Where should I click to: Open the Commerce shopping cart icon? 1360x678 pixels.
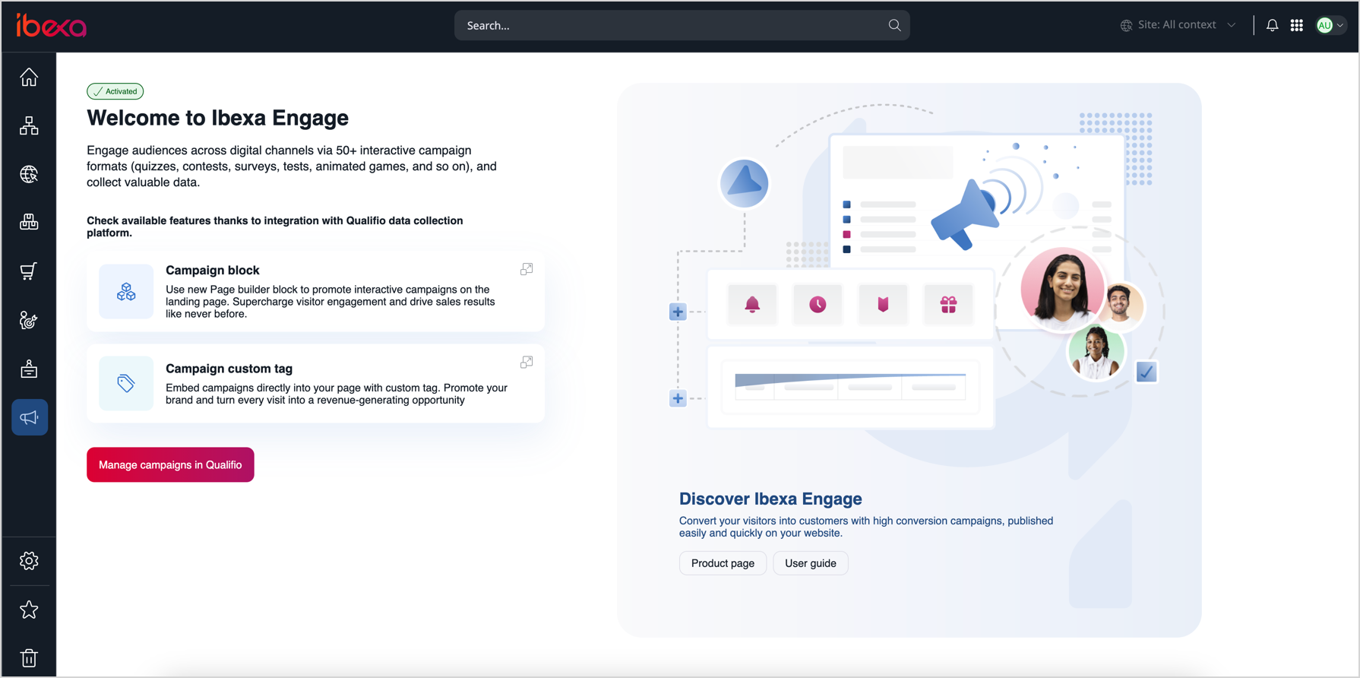pyautogui.click(x=29, y=271)
